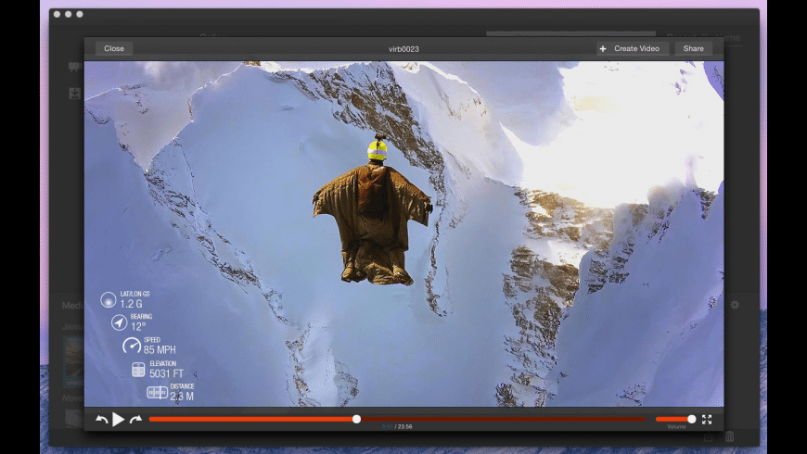
Task: Click the 5031 FT elevation value
Action: tap(166, 373)
